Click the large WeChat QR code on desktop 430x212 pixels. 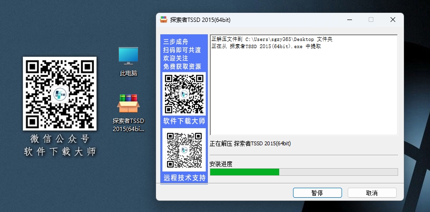coord(59,93)
